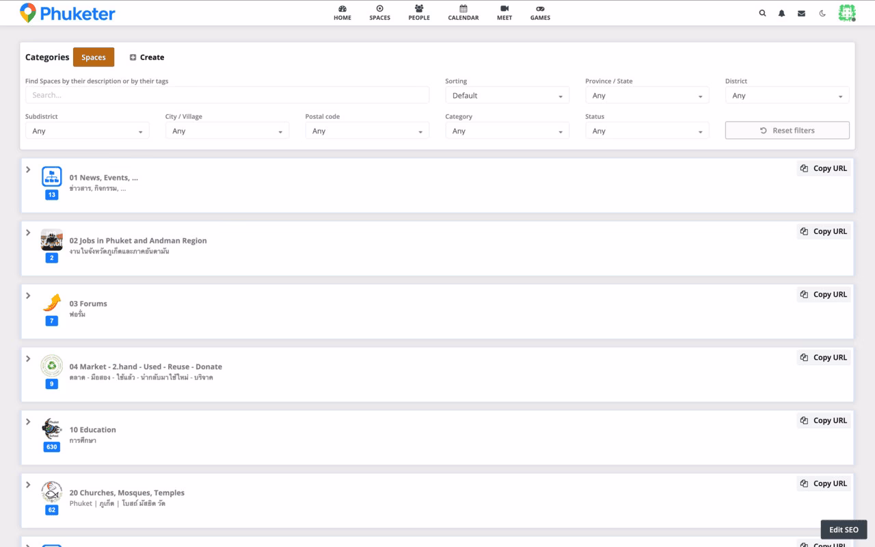Open the Meet nav item

504,13
